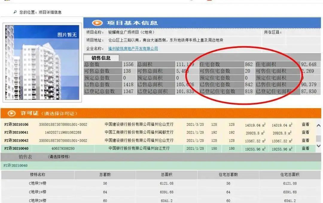
Task: Click the 住宅面积 value 92,648
Action: tap(309, 64)
